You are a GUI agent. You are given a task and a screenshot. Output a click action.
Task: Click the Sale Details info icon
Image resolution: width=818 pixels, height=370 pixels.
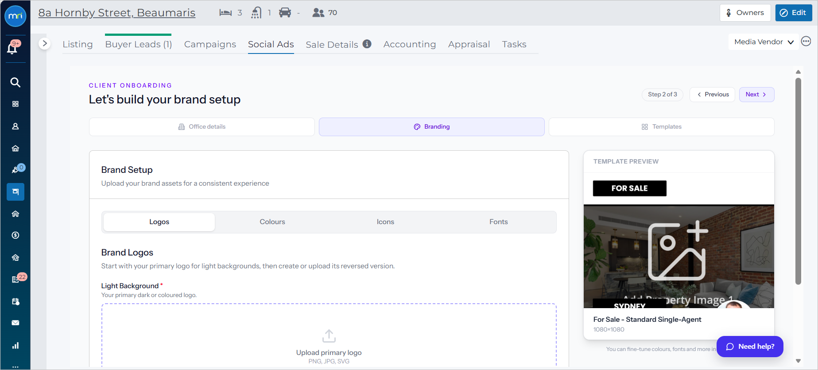pyautogui.click(x=367, y=44)
